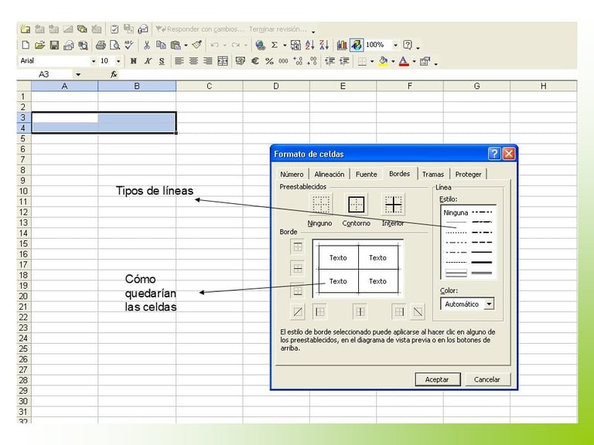594x445 pixels.
Task: Toggle Align Left
Action: coord(179,61)
